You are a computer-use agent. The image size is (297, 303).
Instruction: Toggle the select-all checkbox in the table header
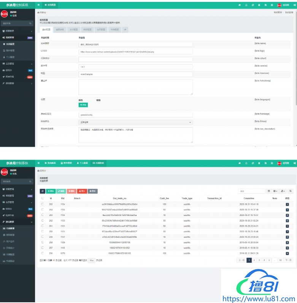[42, 198]
